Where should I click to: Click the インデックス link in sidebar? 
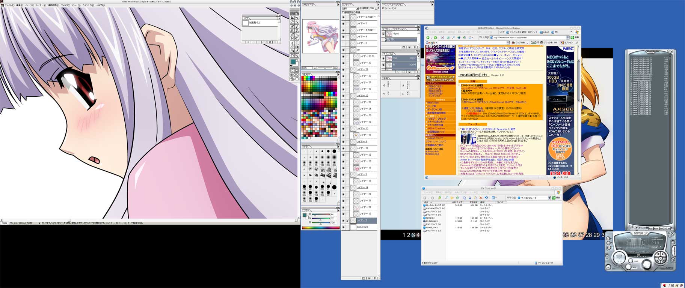(435, 96)
